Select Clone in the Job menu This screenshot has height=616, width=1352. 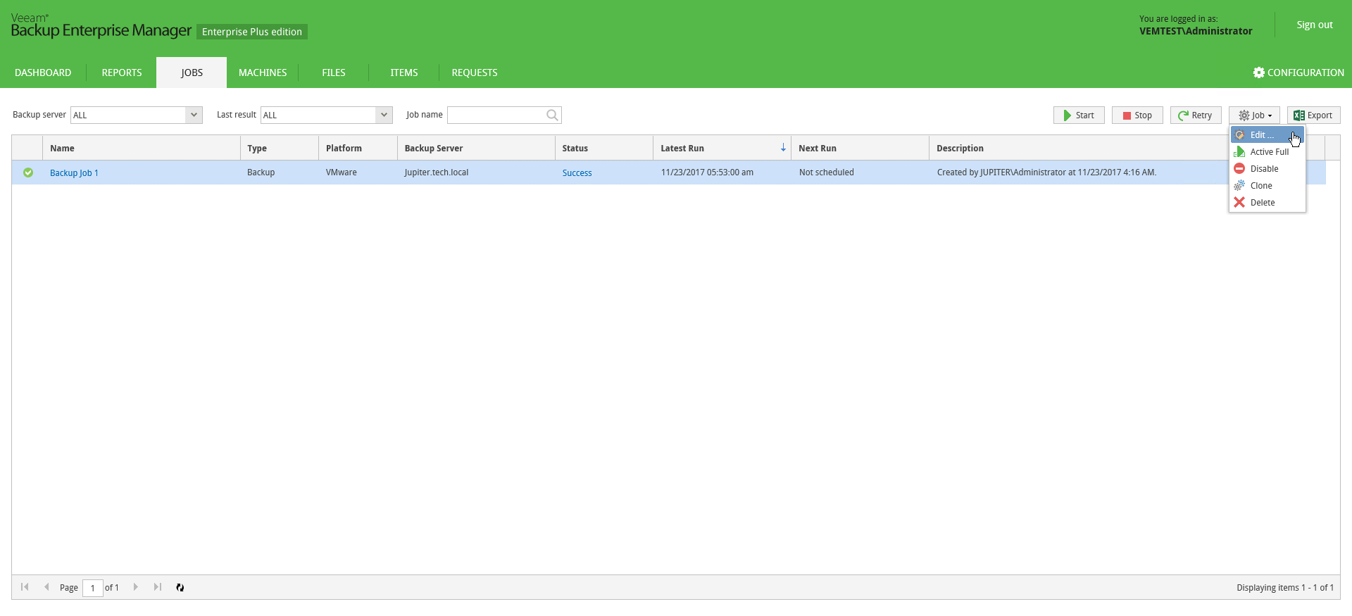(x=1267, y=186)
